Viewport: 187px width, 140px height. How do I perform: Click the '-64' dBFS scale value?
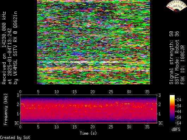pos(178,123)
